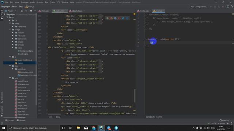This screenshot has height=131, width=234.
Task: Expand the first-screen folder
Action: tap(13, 39)
